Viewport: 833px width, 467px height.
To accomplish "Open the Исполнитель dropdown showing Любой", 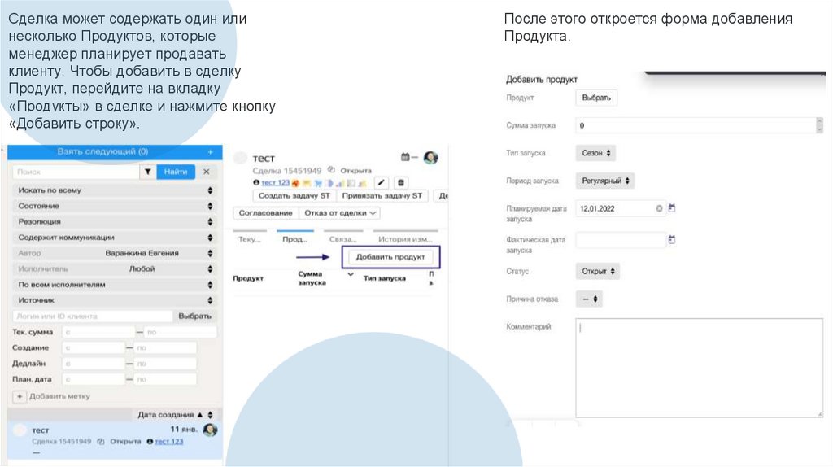I will click(x=116, y=268).
